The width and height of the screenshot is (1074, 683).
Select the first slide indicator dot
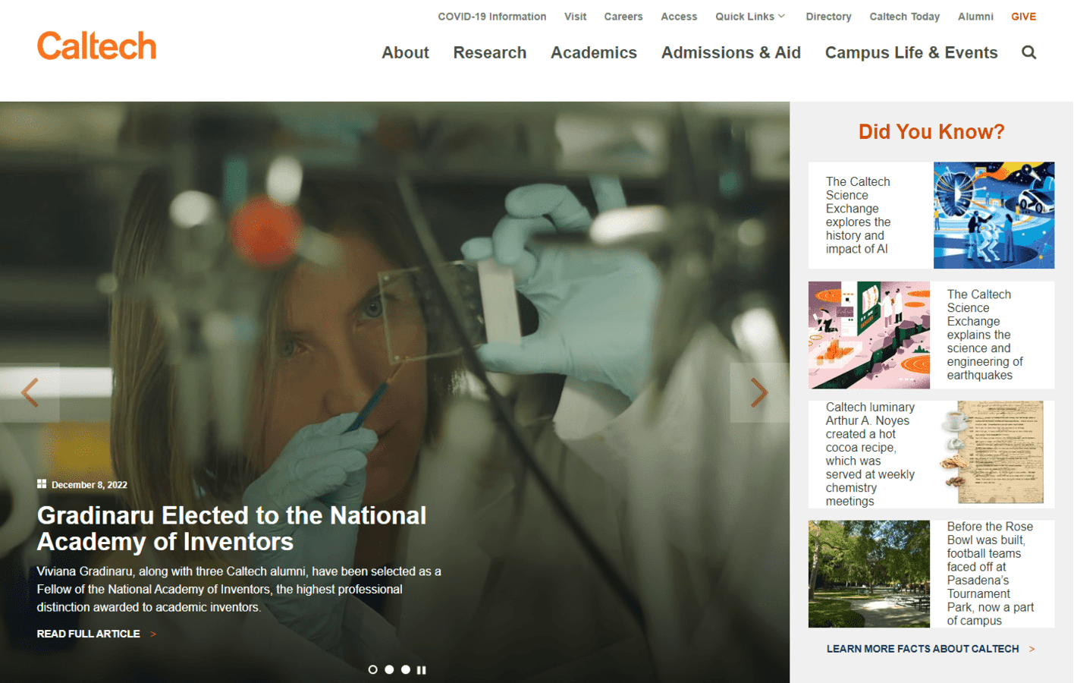[x=373, y=669]
